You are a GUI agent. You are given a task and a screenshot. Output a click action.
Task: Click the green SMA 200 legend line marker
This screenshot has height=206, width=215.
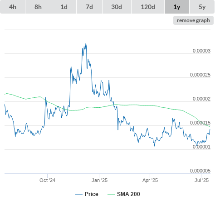(x=111, y=194)
